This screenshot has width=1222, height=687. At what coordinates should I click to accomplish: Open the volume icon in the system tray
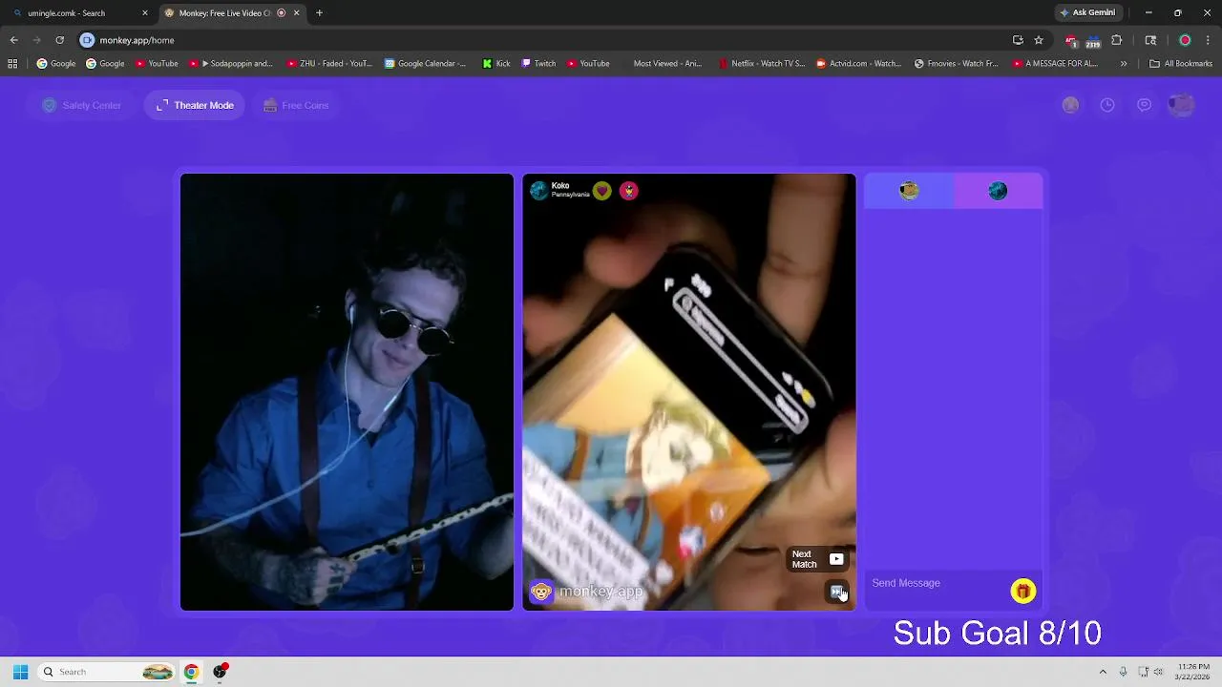tap(1158, 672)
